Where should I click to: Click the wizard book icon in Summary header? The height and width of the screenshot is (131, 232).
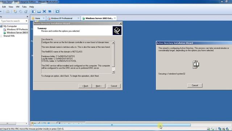pyautogui.click(x=117, y=31)
